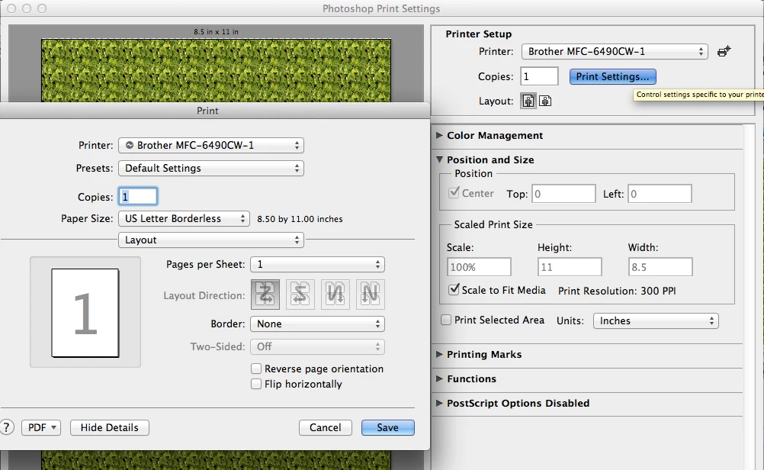This screenshot has width=764, height=470.
Task: Click Cancel in Print dialog
Action: [326, 427]
